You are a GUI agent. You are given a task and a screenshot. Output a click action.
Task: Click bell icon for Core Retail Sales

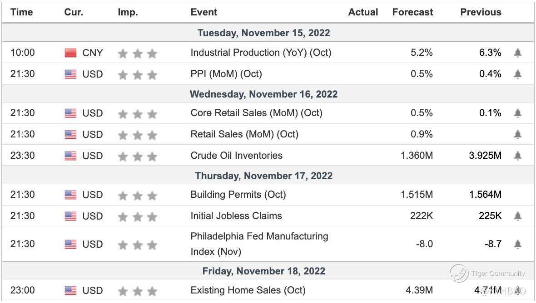click(x=517, y=113)
